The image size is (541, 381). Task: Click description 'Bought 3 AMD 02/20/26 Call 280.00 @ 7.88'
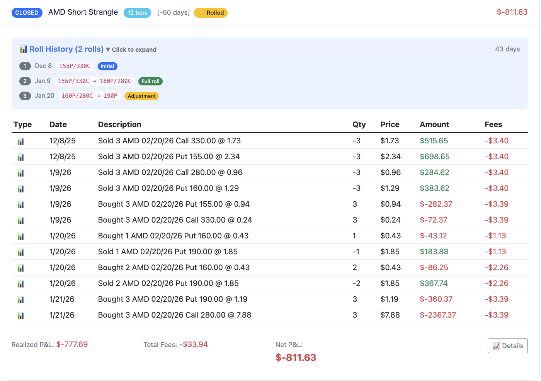pyautogui.click(x=175, y=315)
